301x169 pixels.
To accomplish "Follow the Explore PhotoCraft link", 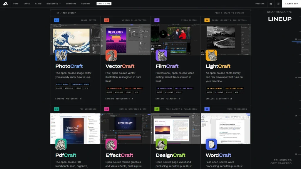I will (68, 99).
